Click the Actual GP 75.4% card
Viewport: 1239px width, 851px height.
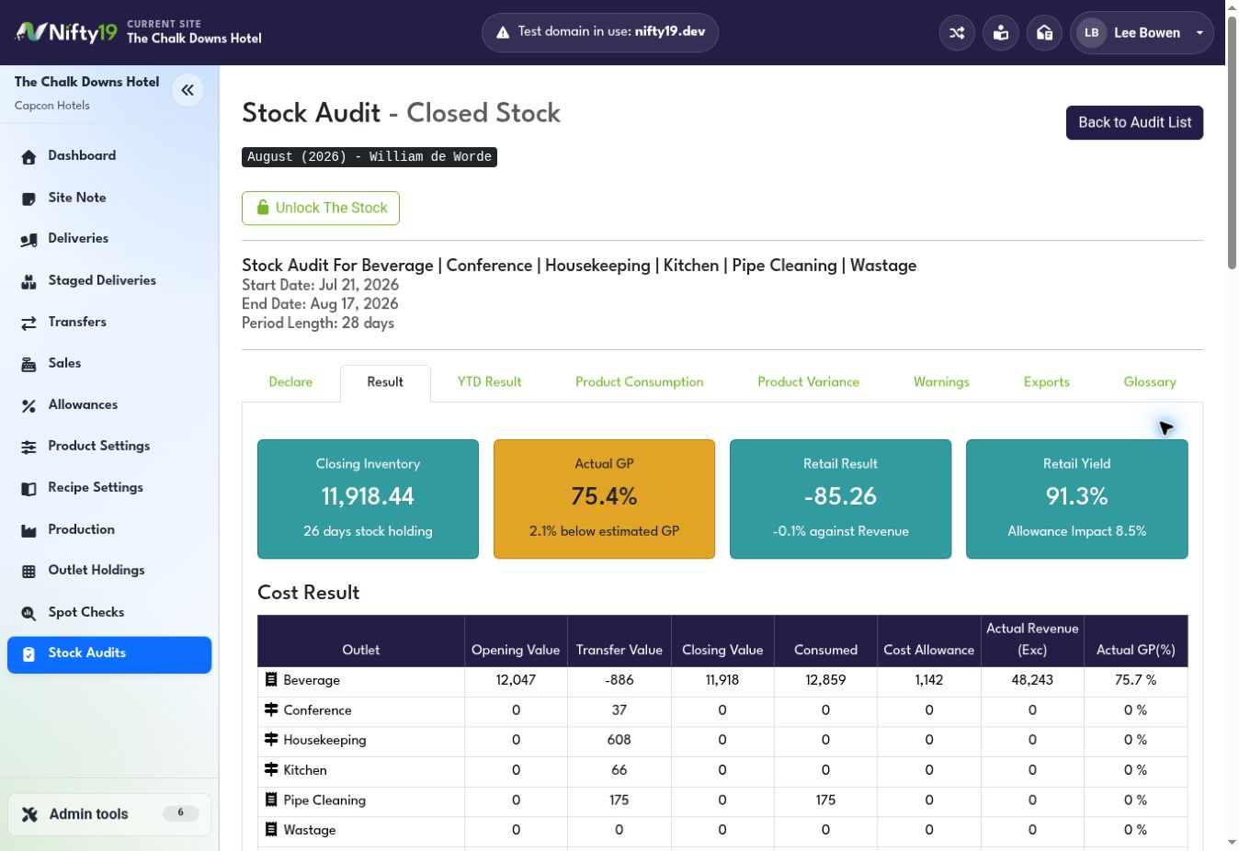click(604, 499)
